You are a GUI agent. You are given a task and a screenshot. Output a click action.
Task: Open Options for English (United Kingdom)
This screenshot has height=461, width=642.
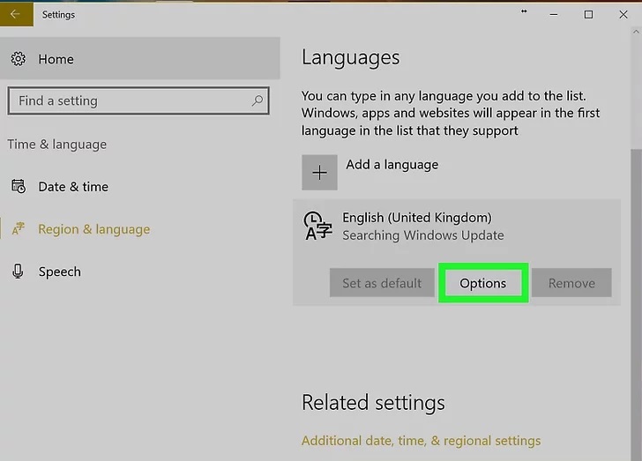483,283
